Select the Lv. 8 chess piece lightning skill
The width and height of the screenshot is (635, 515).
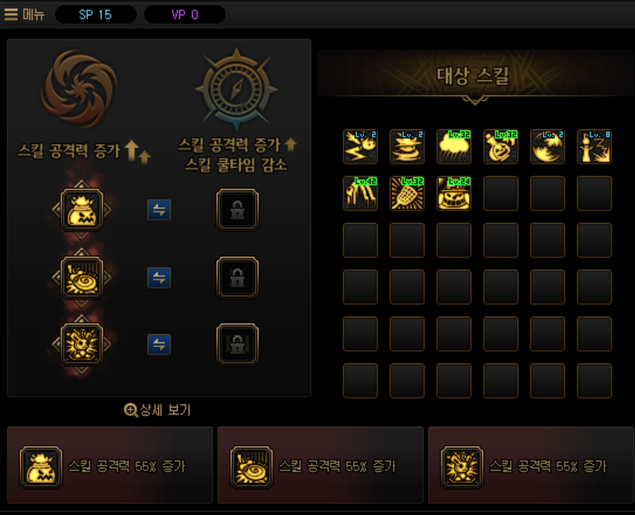click(594, 147)
